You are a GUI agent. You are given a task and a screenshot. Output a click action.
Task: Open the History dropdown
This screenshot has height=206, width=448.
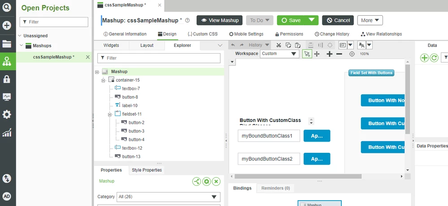click(259, 45)
